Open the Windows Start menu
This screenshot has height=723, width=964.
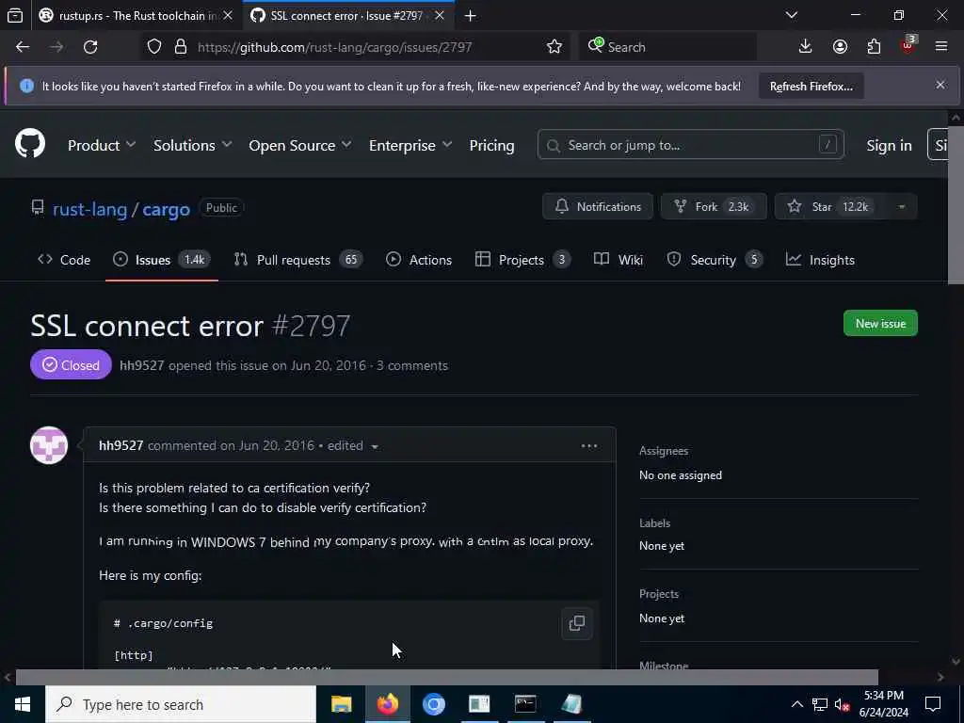23,704
